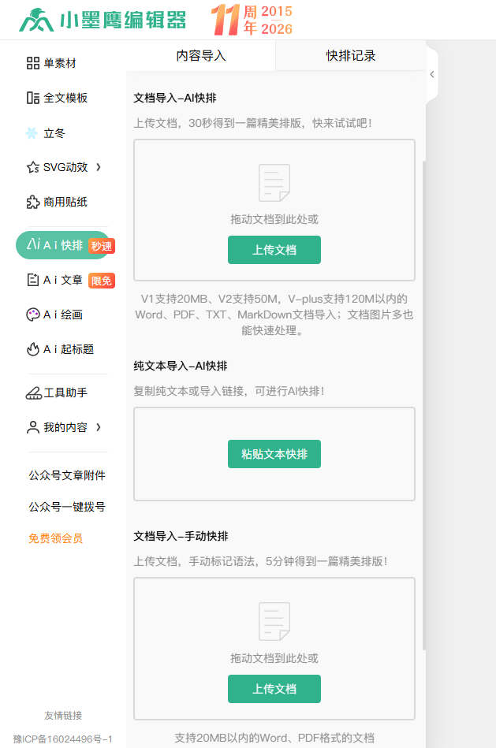Expand the 我的内容 submenu arrow
Screen dimensions: 496x748
click(99, 427)
